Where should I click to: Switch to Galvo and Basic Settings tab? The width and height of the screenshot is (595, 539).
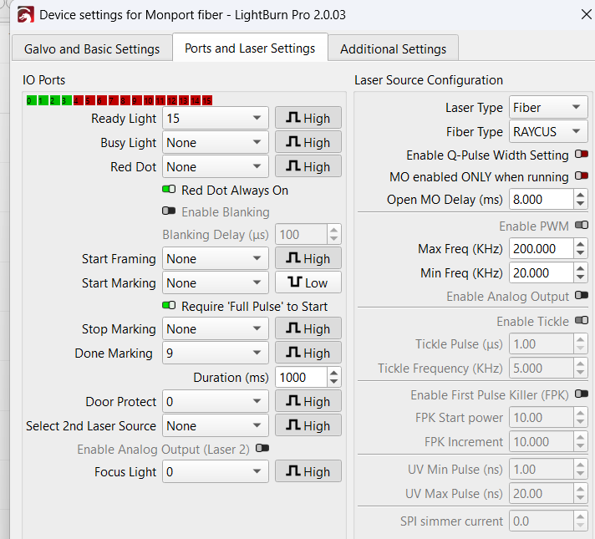coord(92,49)
